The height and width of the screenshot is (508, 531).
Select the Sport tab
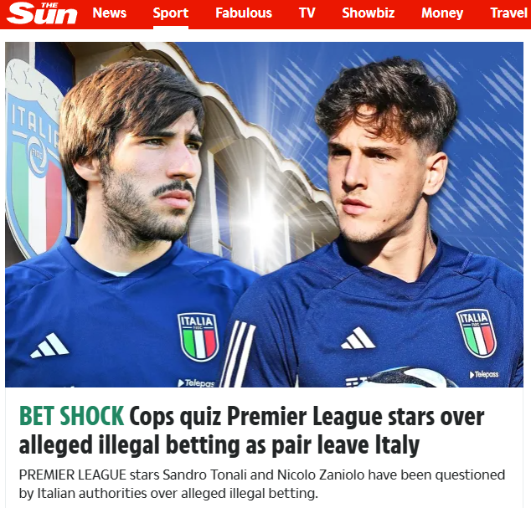170,13
